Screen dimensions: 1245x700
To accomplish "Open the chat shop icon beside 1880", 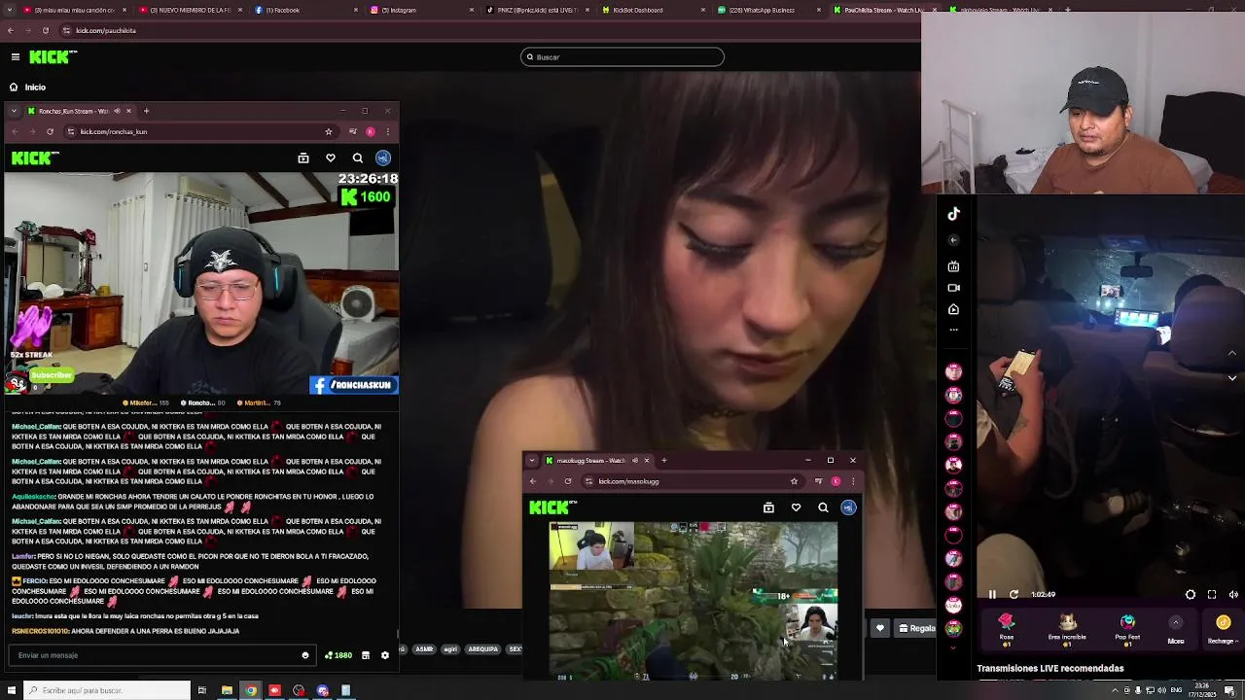I will pyautogui.click(x=366, y=655).
